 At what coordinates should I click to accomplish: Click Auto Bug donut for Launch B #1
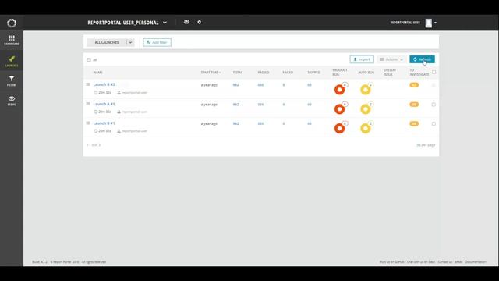366,128
